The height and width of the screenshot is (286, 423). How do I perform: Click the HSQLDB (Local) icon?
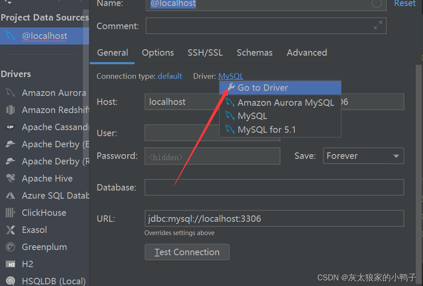pos(10,281)
